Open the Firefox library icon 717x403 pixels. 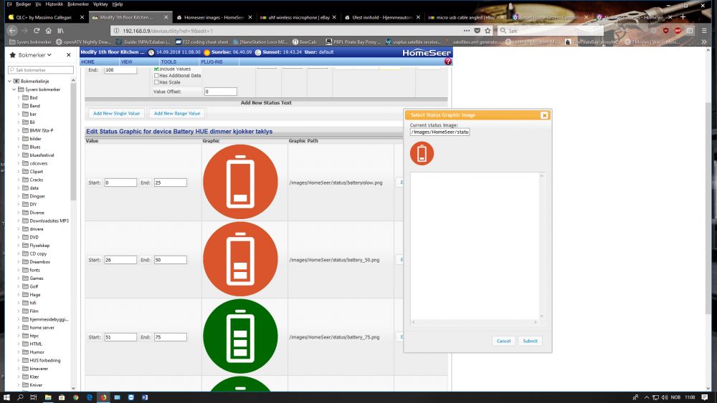pyautogui.click(x=61, y=31)
